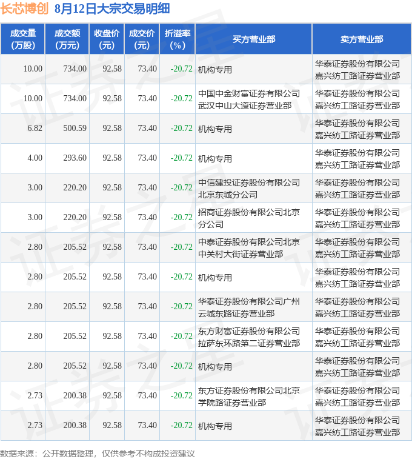Click 2.73 volume in 东方证券 row

[x=35, y=396]
